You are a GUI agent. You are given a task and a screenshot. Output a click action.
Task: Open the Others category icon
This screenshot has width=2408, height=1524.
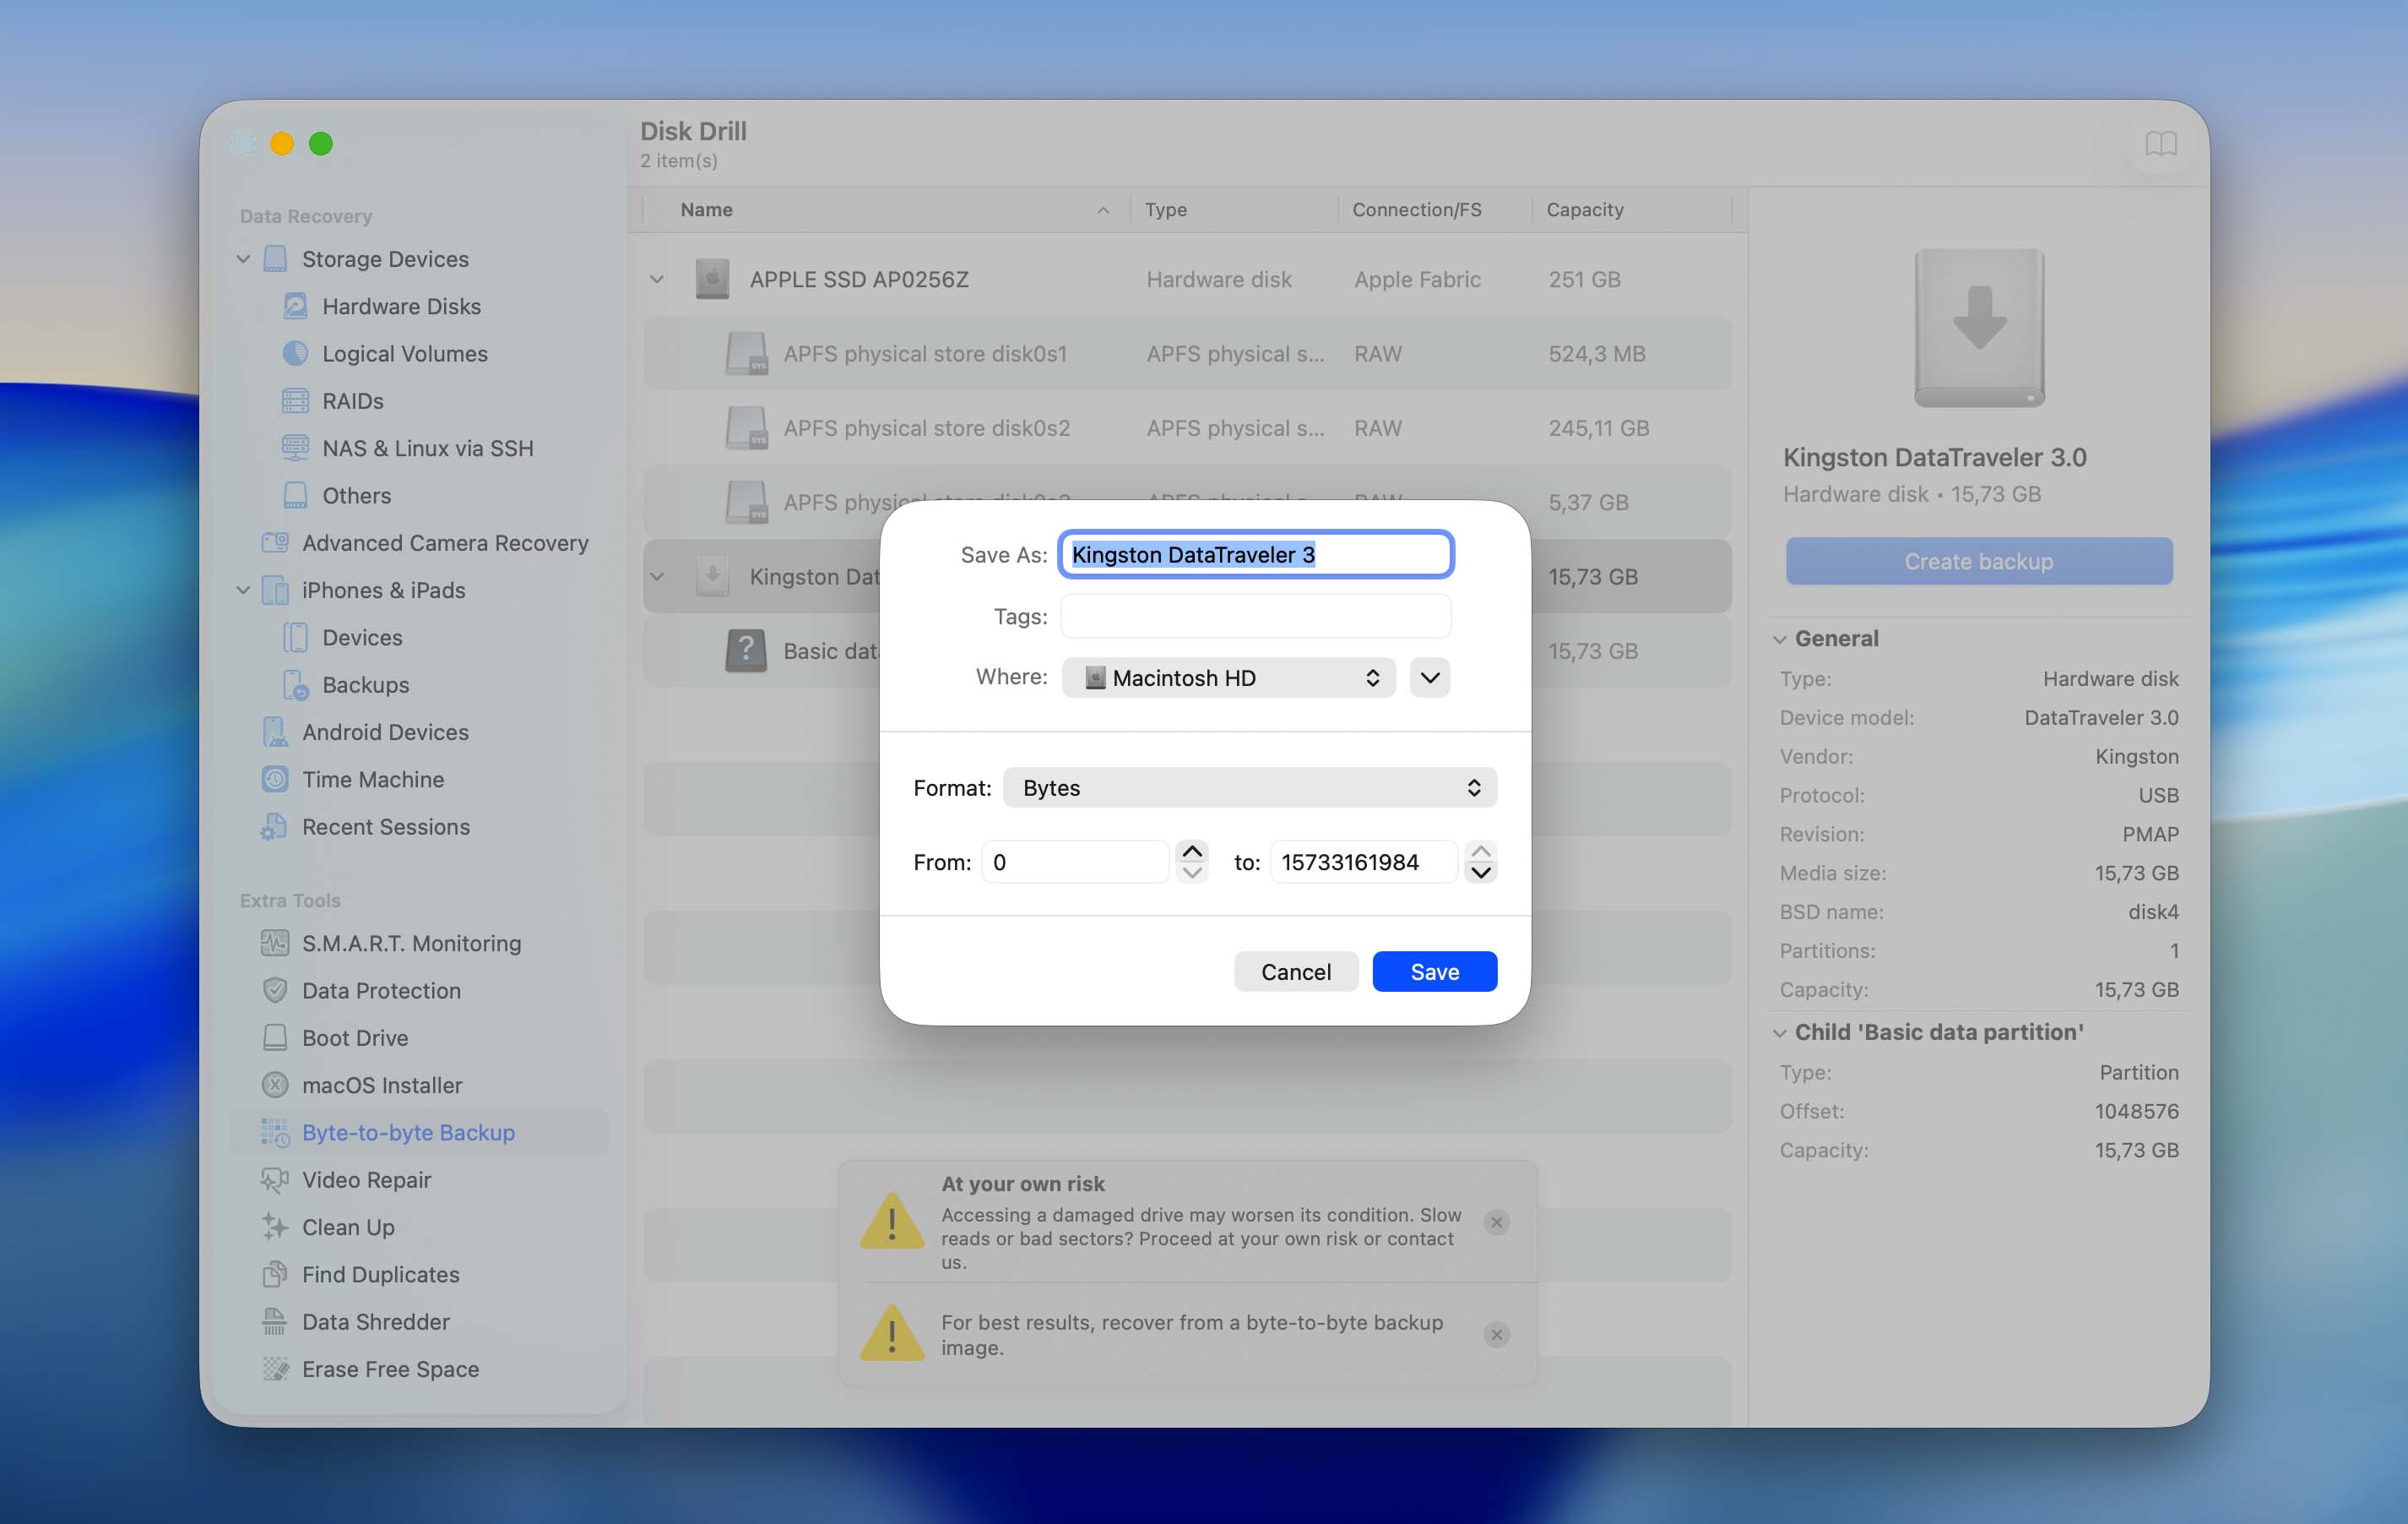pos(295,495)
